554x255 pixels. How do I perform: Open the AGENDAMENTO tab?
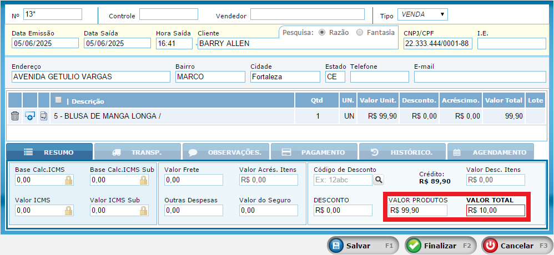coord(491,152)
